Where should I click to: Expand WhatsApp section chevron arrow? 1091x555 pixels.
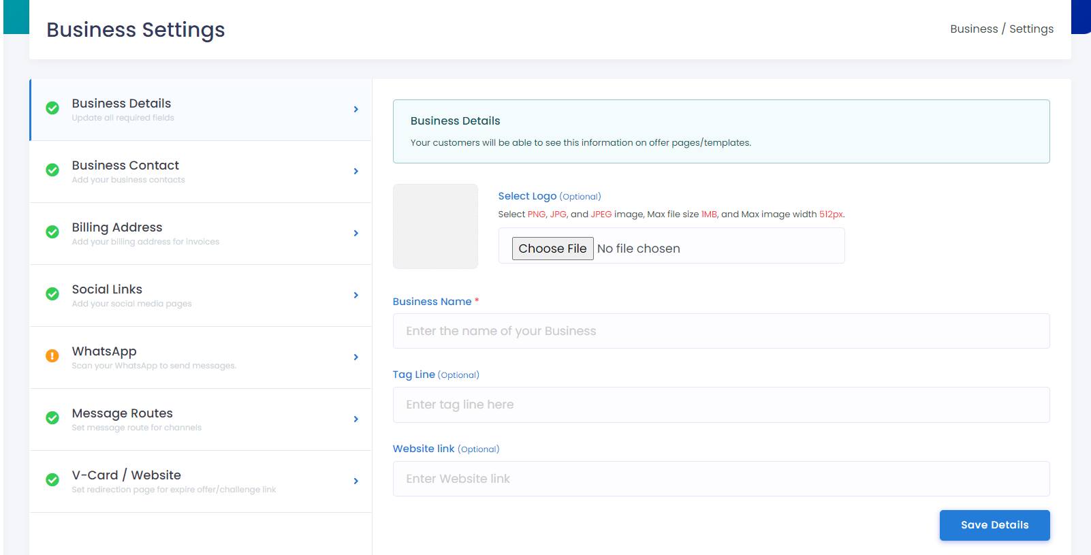point(356,357)
